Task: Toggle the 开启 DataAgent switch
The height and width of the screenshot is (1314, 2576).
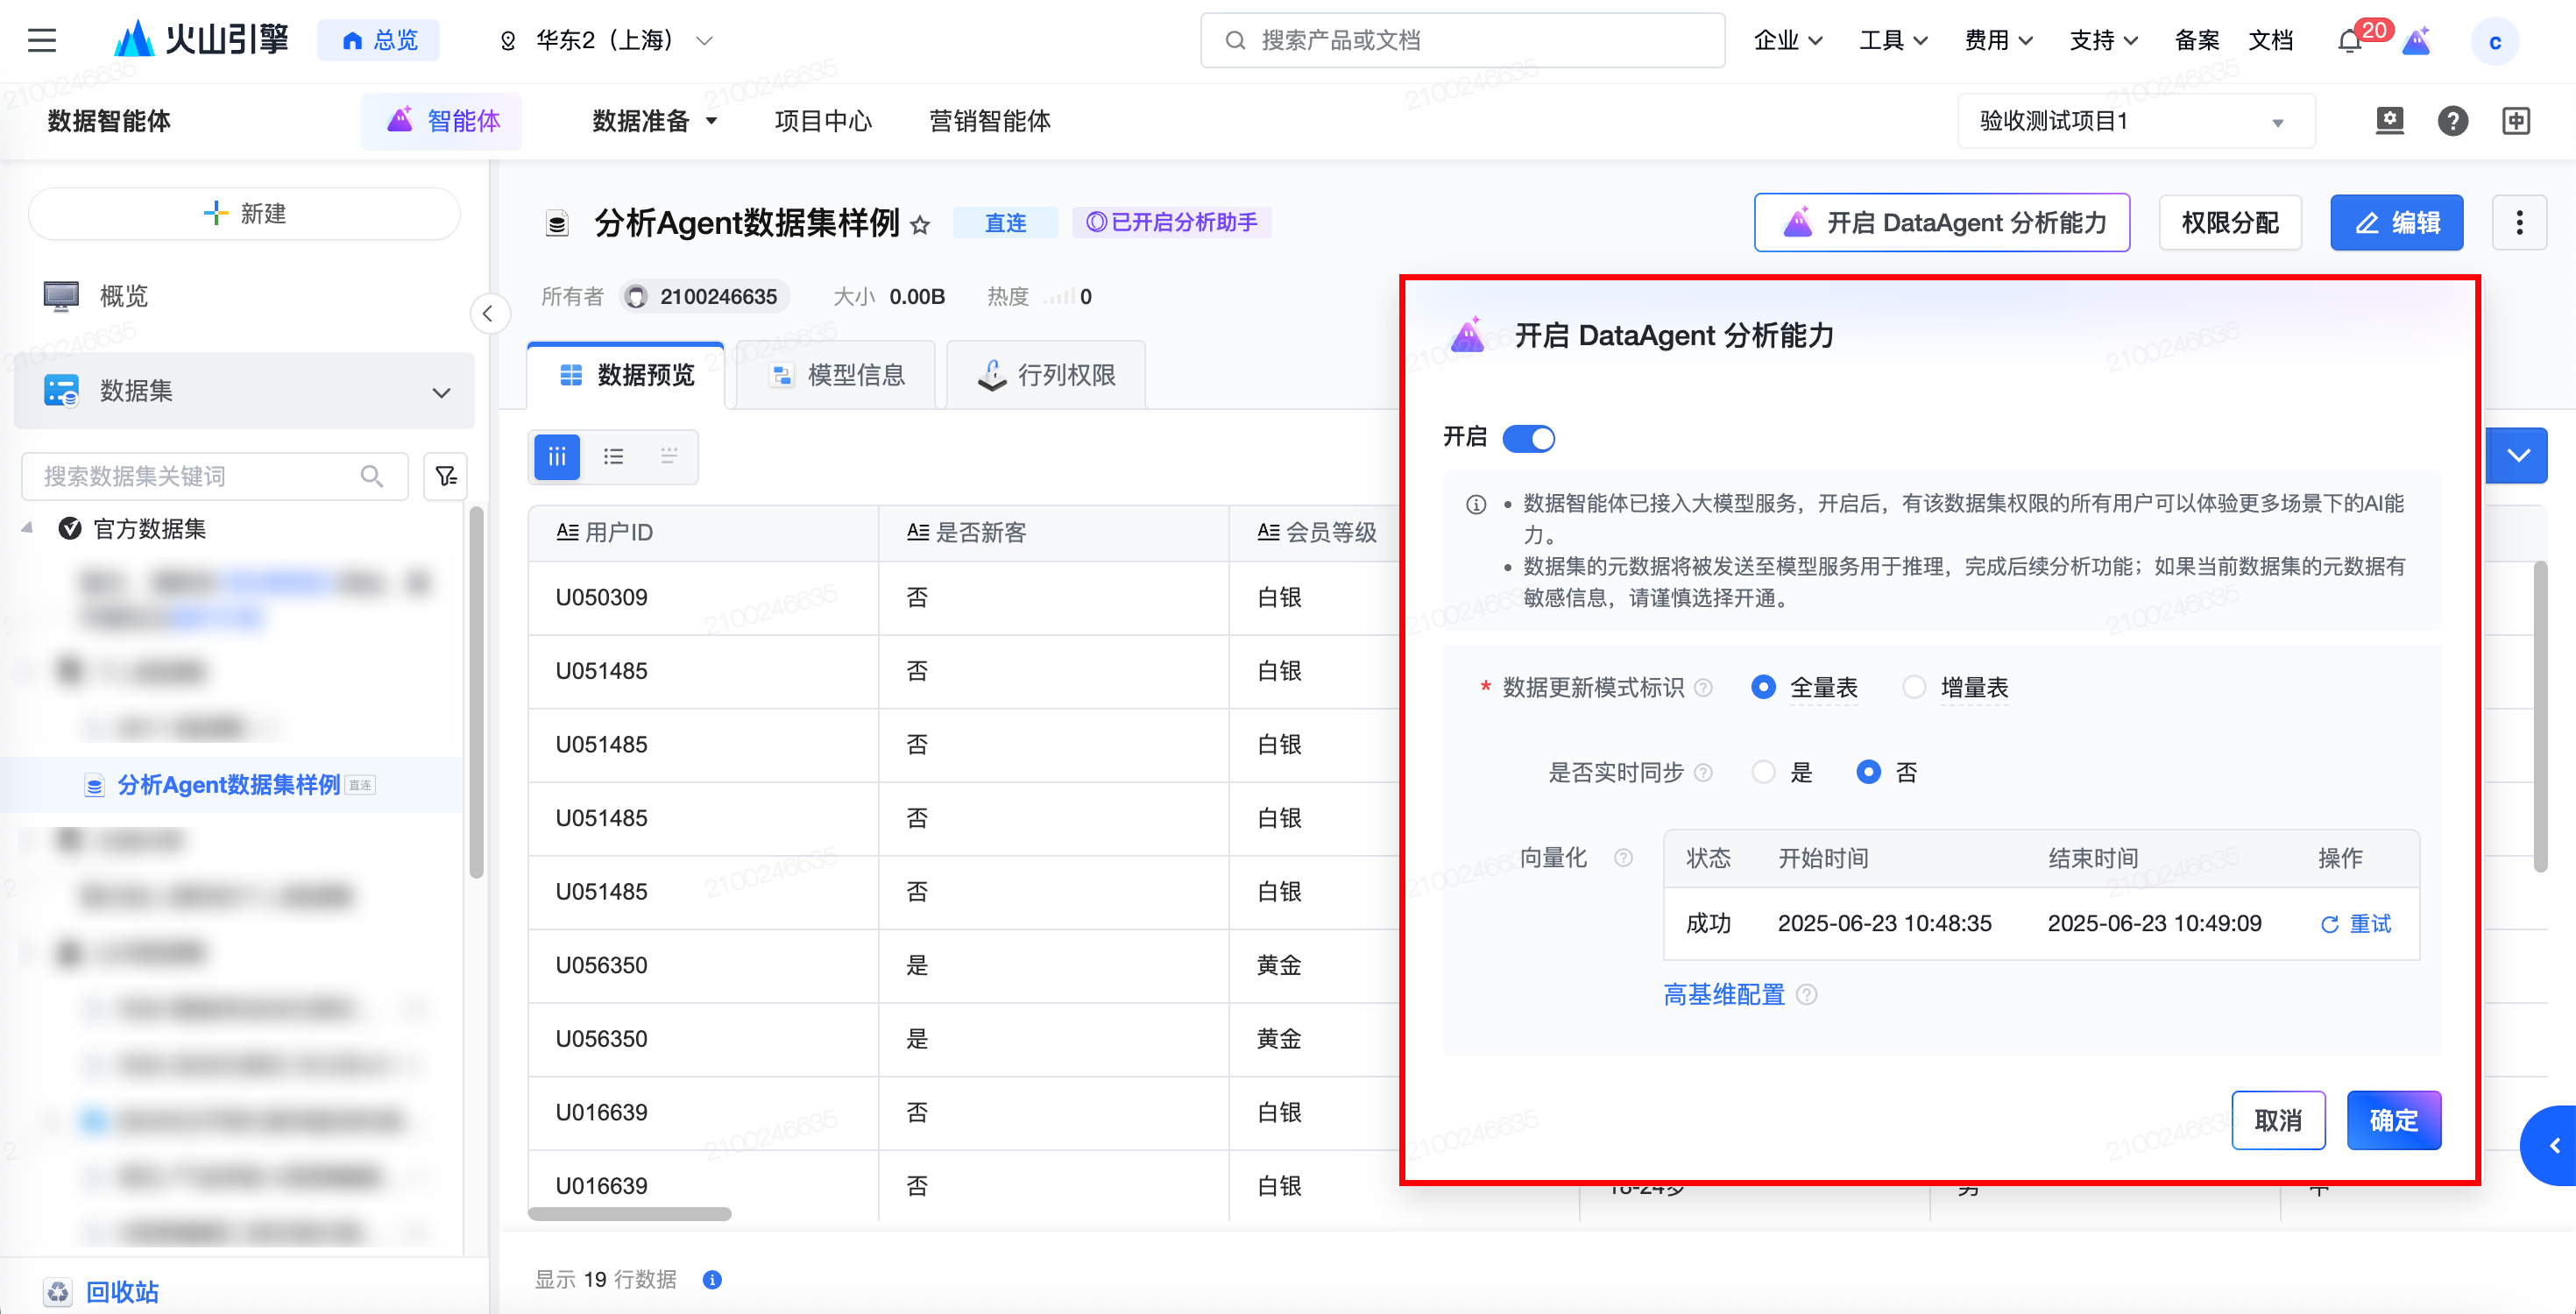Action: tap(1528, 438)
